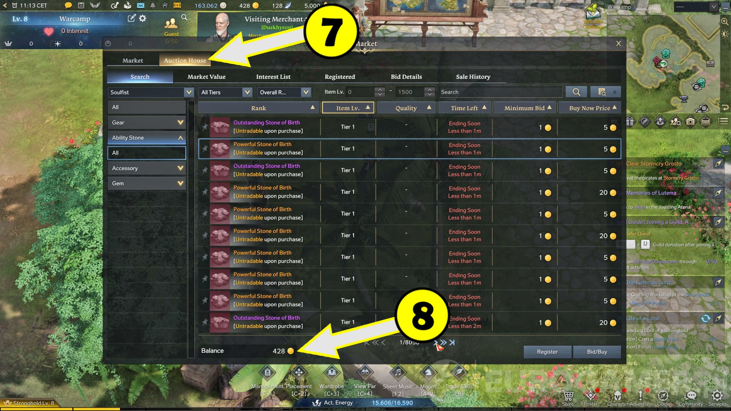Switch to the Market tab
Screen dimensions: 731x411
click(132, 61)
